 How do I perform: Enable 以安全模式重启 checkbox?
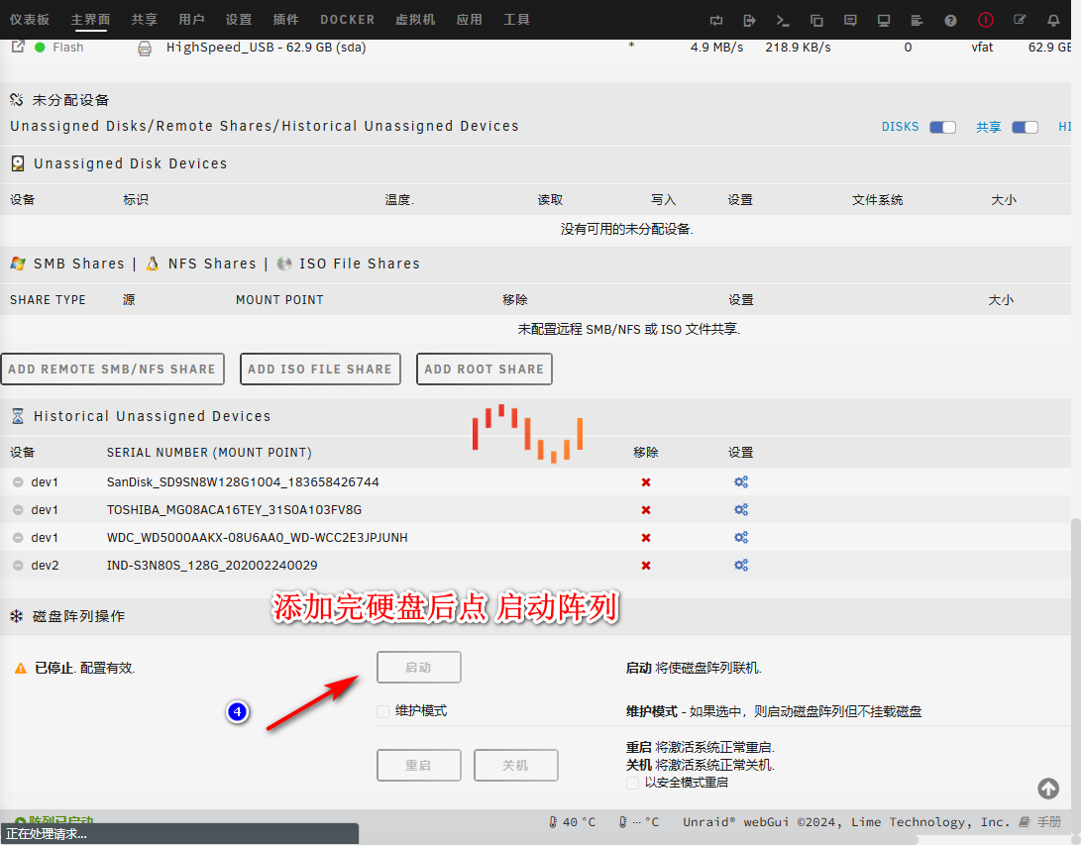pyautogui.click(x=633, y=783)
